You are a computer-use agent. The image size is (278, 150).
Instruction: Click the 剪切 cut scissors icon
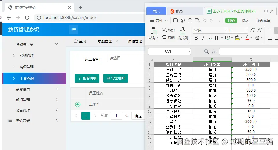[x=164, y=30]
